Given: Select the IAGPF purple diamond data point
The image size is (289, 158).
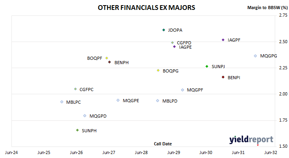Looking at the screenshot, I should point(223,40).
